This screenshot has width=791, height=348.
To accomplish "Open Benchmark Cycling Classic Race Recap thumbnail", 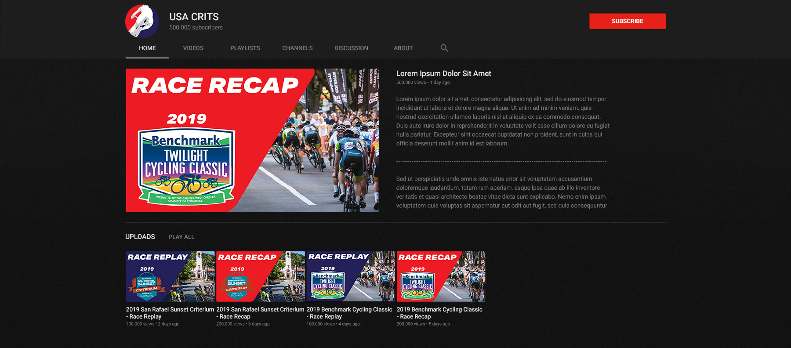I will [441, 276].
